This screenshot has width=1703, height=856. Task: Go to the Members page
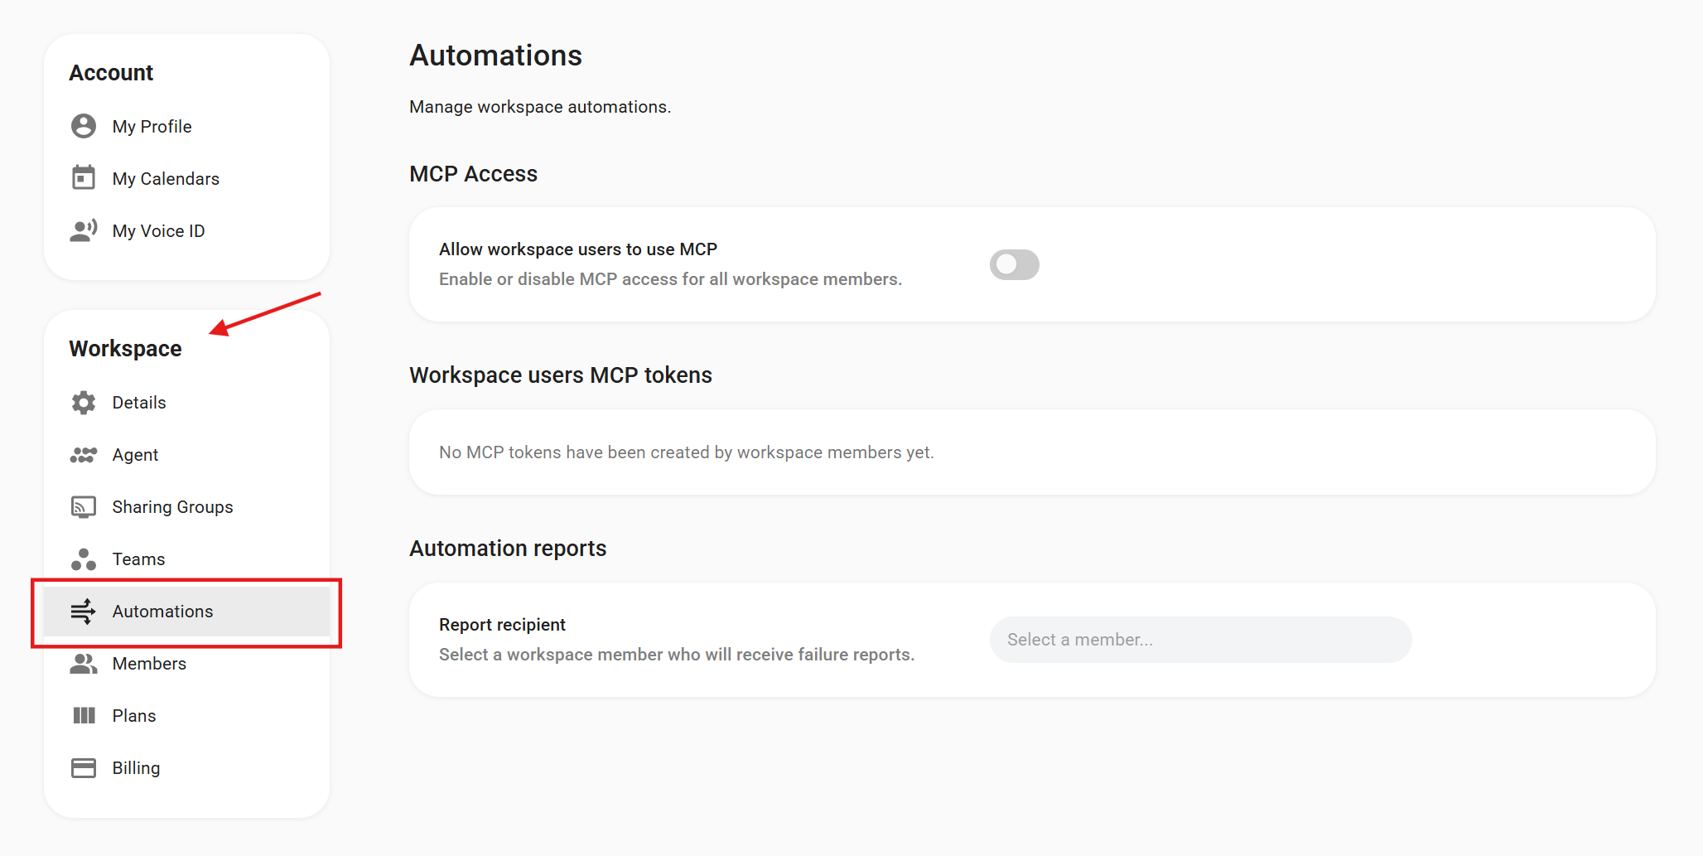click(x=149, y=664)
